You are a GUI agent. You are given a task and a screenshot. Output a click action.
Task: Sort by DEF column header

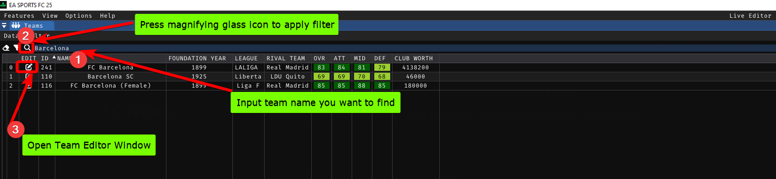(x=380, y=58)
